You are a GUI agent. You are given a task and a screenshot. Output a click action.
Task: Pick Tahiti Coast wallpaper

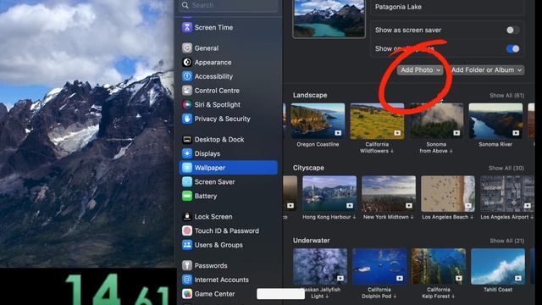click(498, 266)
